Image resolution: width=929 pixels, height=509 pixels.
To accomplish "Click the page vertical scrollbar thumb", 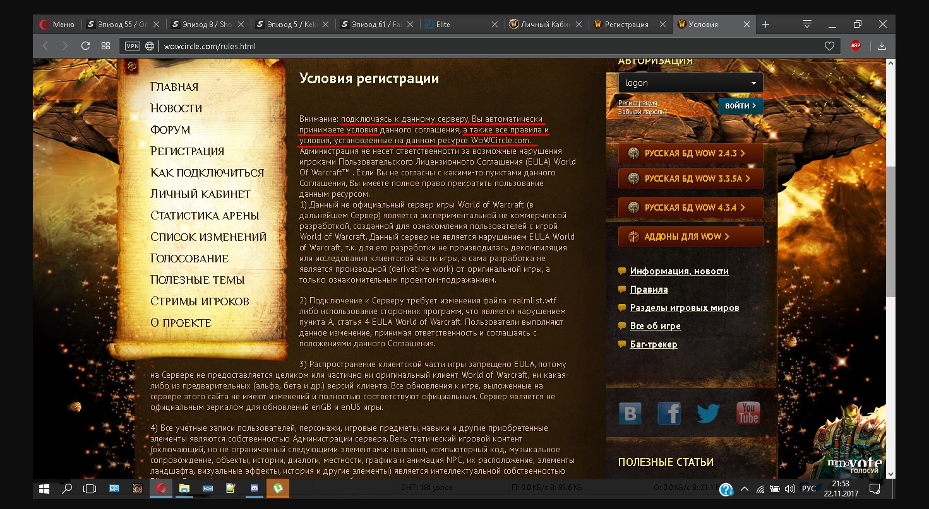I will click(890, 231).
